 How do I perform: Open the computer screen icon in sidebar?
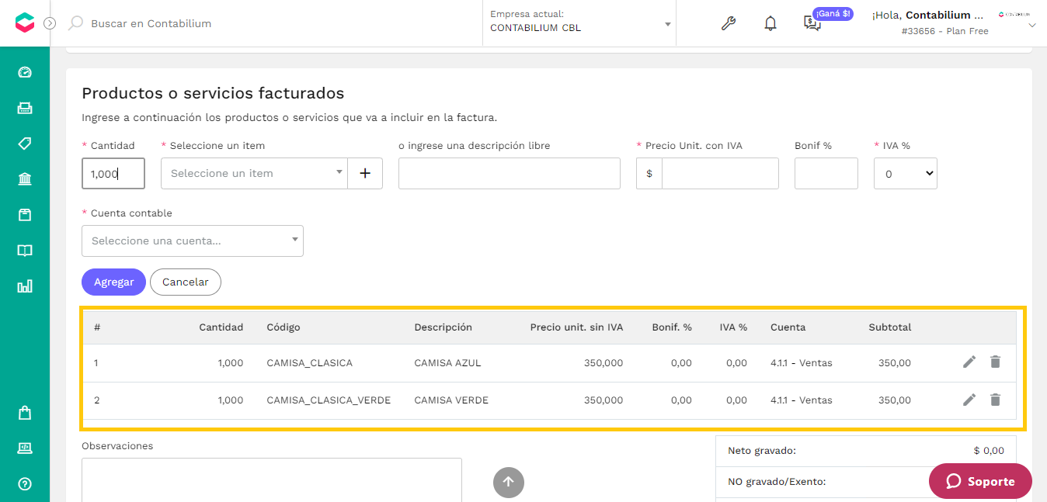25,448
